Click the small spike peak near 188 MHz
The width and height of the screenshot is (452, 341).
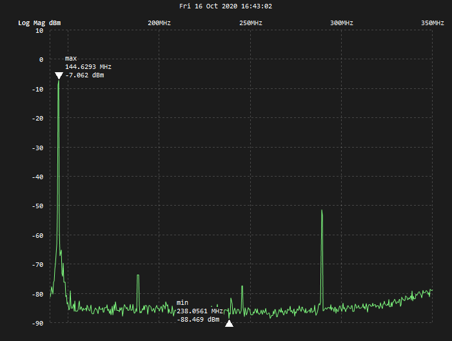coord(138,275)
